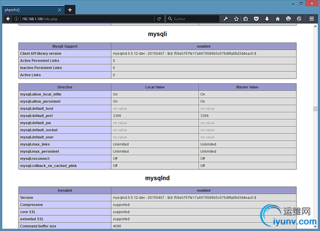Click the vertical scrollbar thumb
320x231 pixels.
315,109
